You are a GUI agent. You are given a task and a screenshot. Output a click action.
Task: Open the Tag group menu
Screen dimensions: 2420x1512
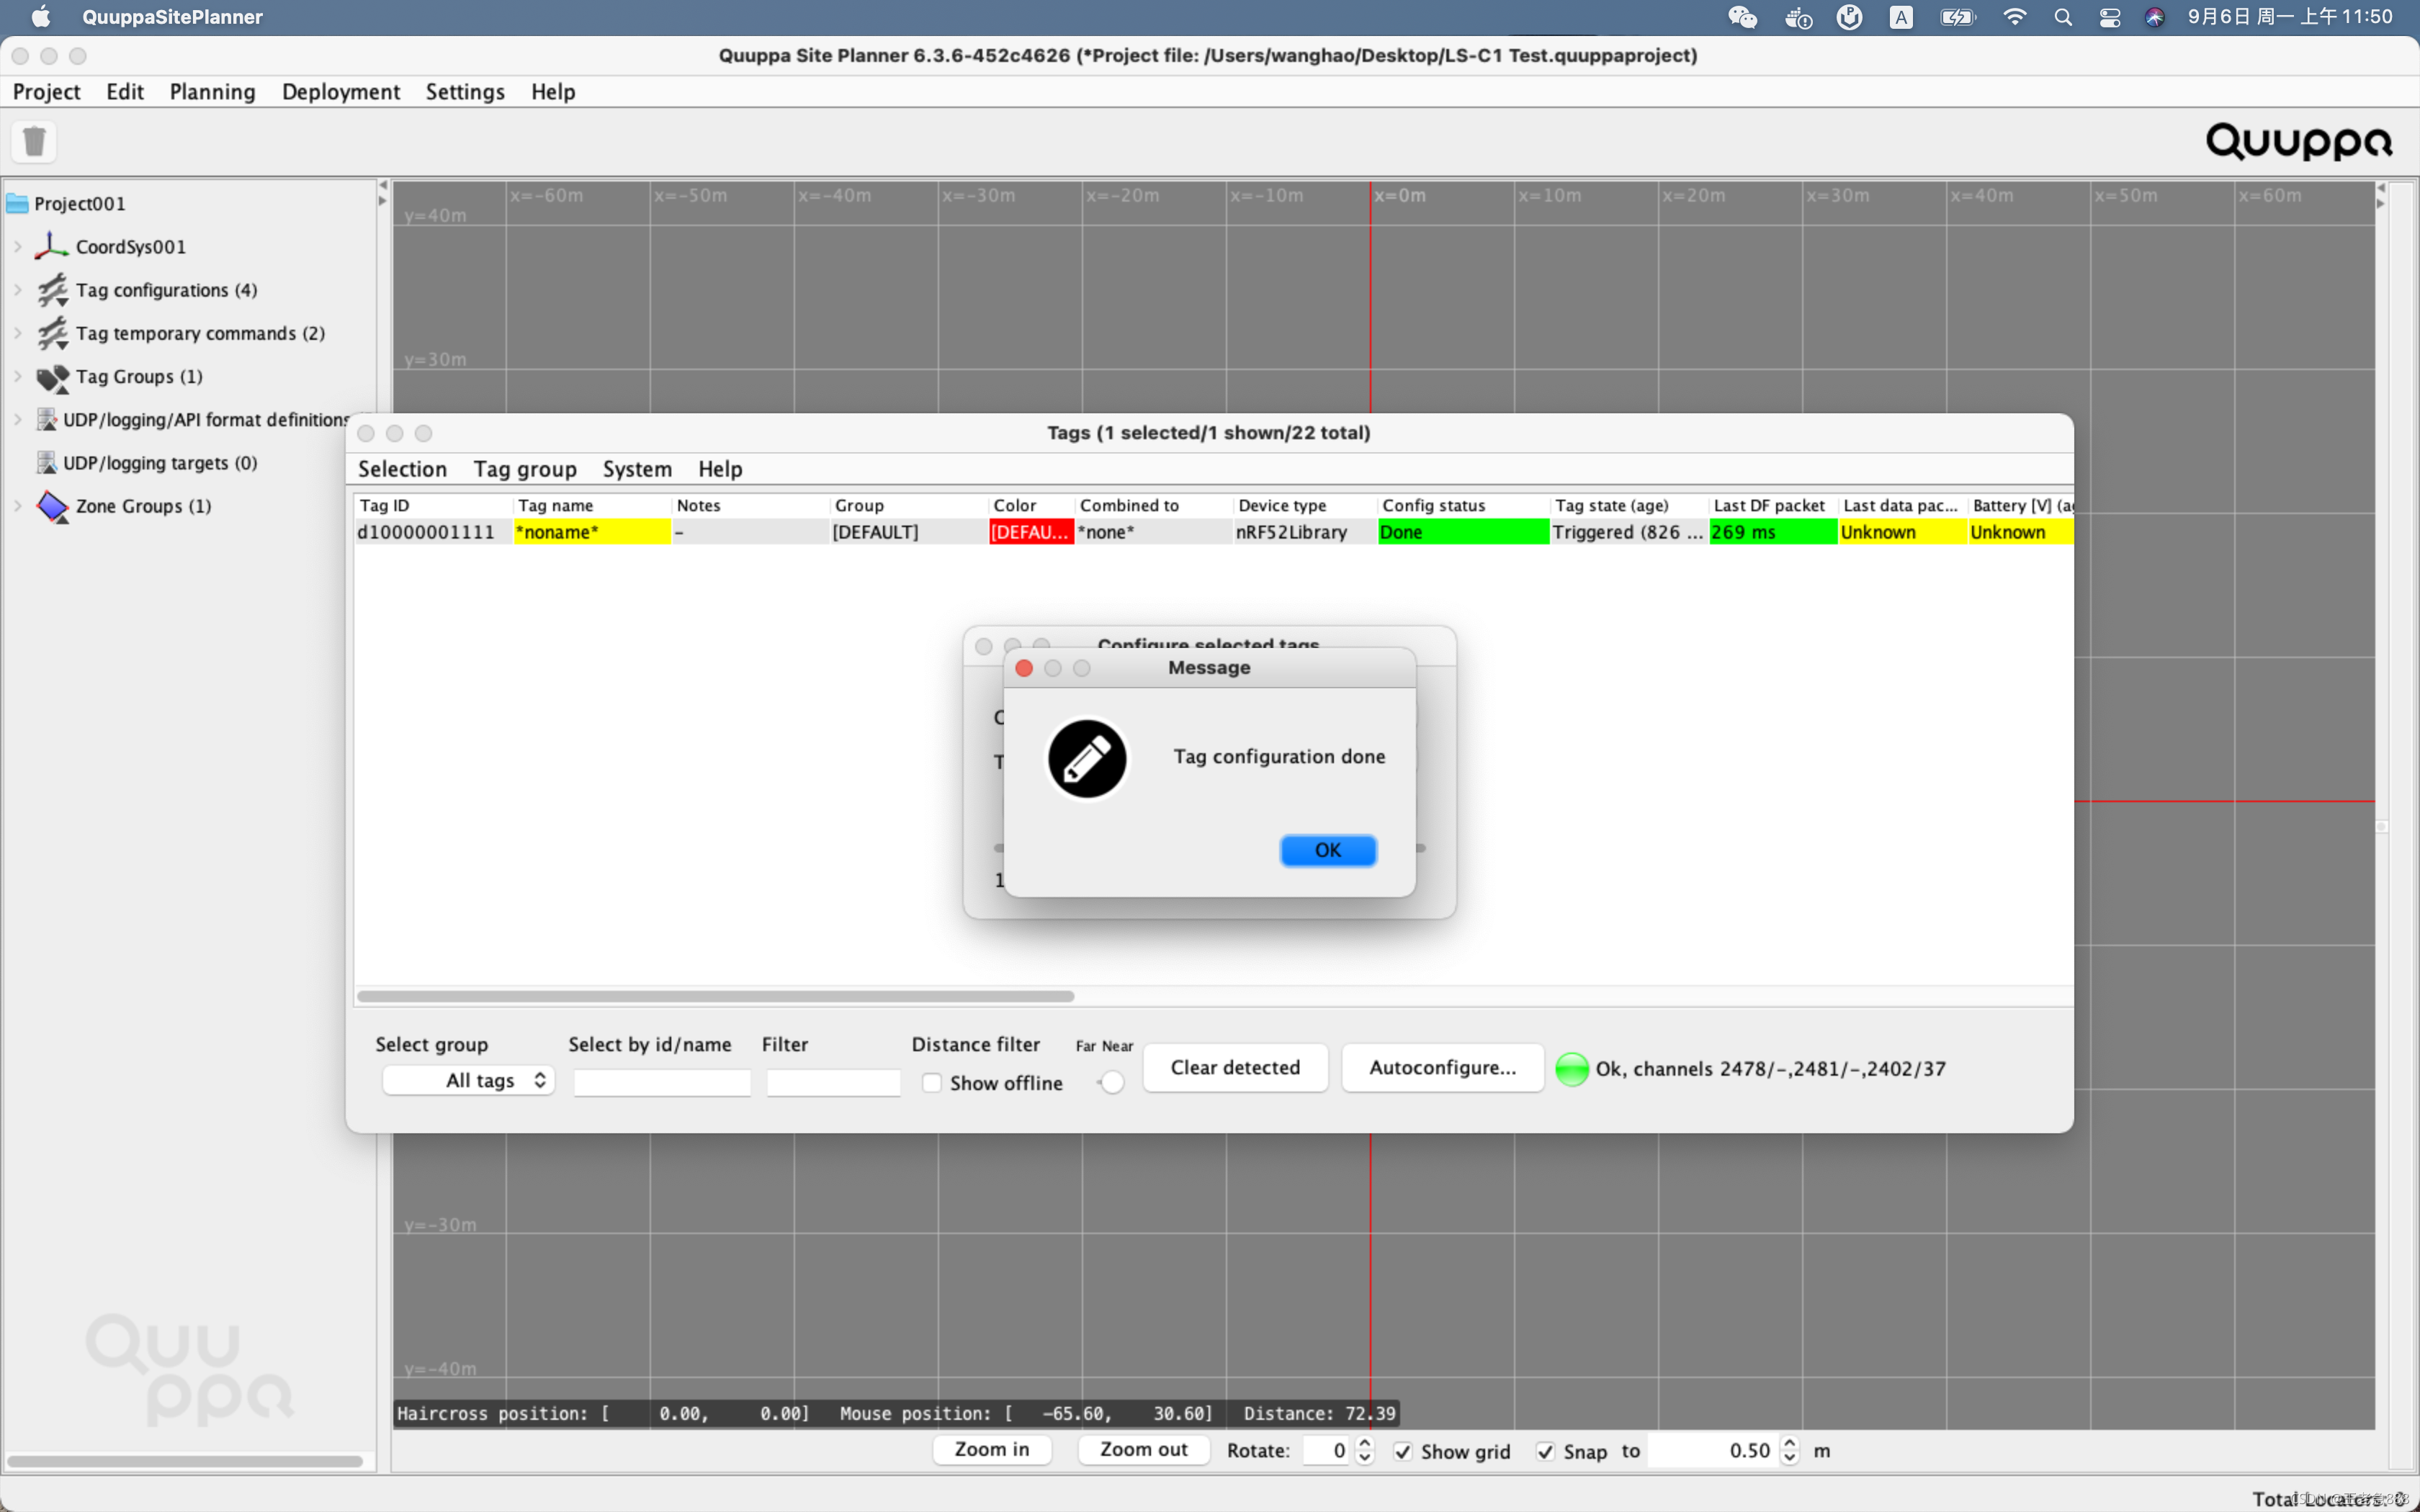[x=525, y=469]
